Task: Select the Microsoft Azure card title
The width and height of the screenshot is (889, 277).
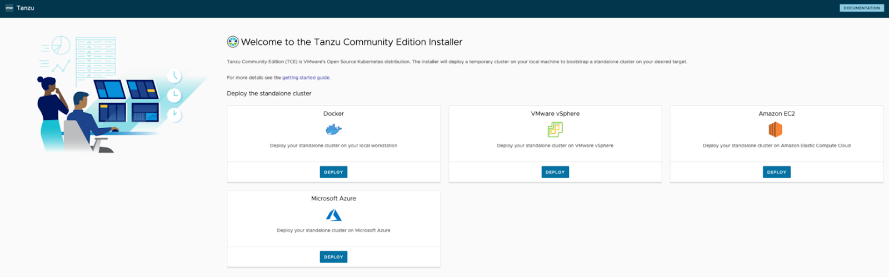Action: 333,199
